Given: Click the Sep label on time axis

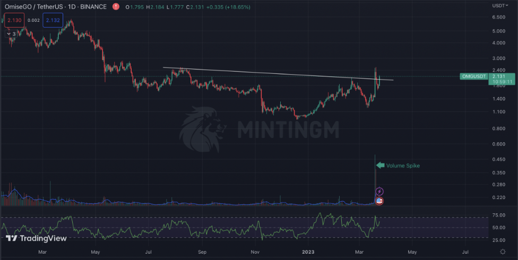Looking at the screenshot, I should 202,252.
